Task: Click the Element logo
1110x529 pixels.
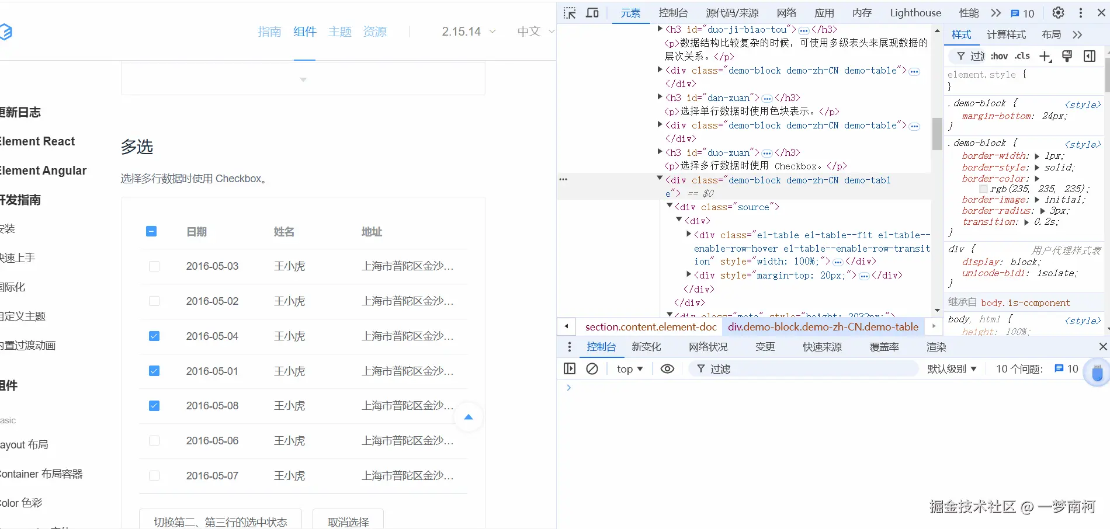Action: tap(6, 32)
